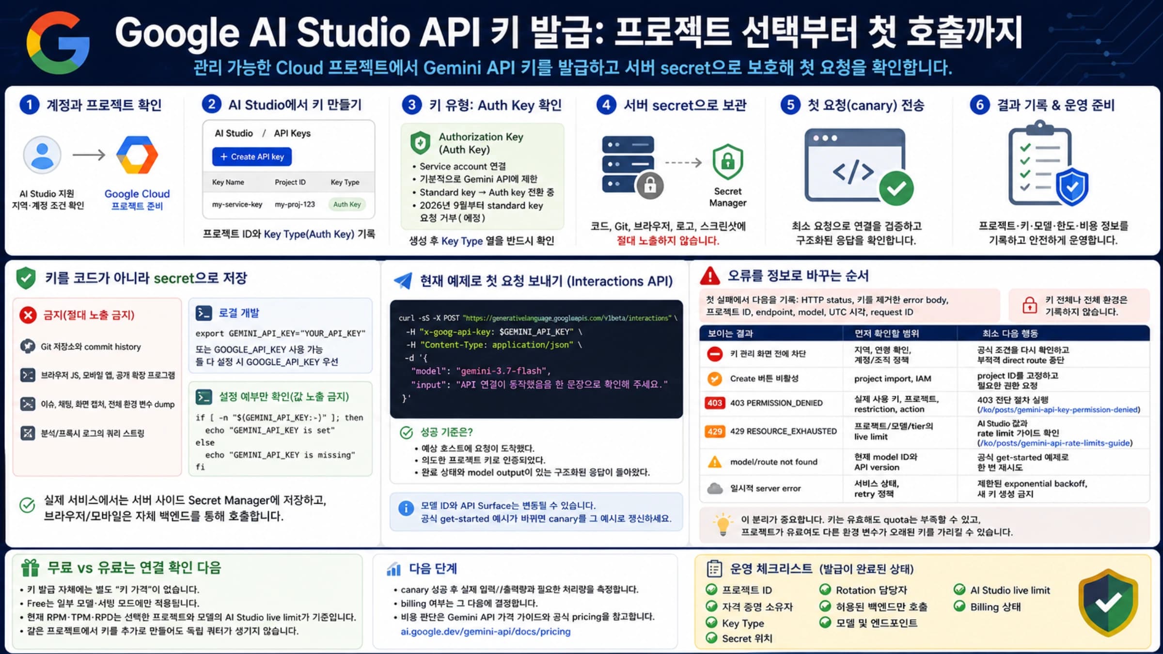1163x654 pixels.
Task: Click the orange 429 badge
Action: coord(715,431)
